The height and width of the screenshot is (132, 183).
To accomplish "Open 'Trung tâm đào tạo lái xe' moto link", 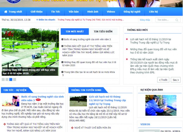I will [x=89, y=74].
